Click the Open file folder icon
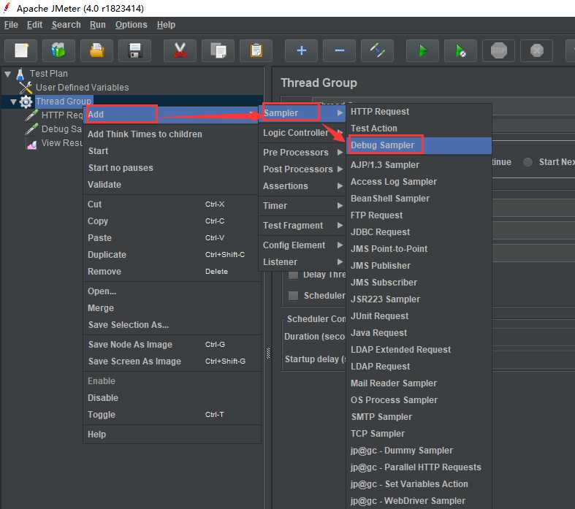575x509 pixels. pyautogui.click(x=97, y=50)
